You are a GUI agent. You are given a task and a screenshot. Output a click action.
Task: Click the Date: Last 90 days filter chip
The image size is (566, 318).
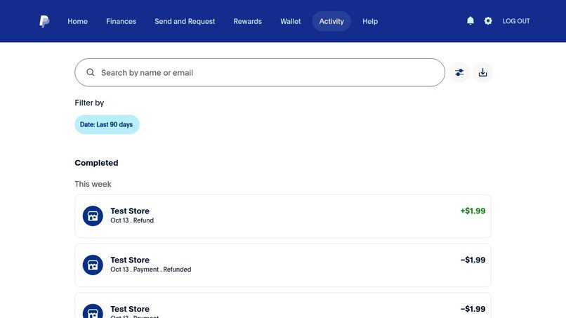click(x=107, y=124)
